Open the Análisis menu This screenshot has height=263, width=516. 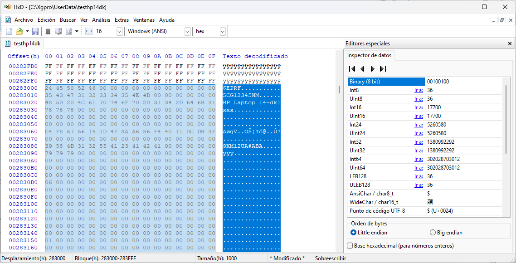coord(101,20)
